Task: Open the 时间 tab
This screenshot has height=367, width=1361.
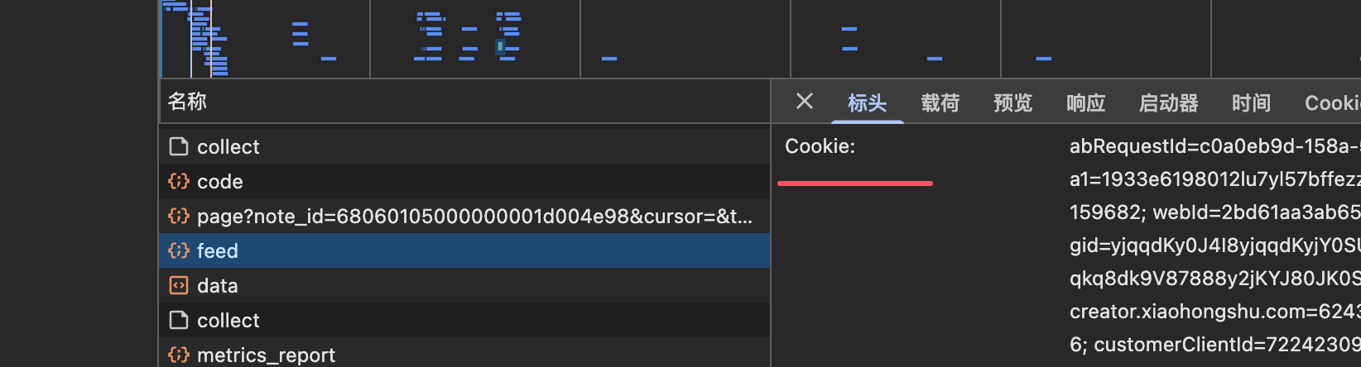Action: [x=1251, y=103]
